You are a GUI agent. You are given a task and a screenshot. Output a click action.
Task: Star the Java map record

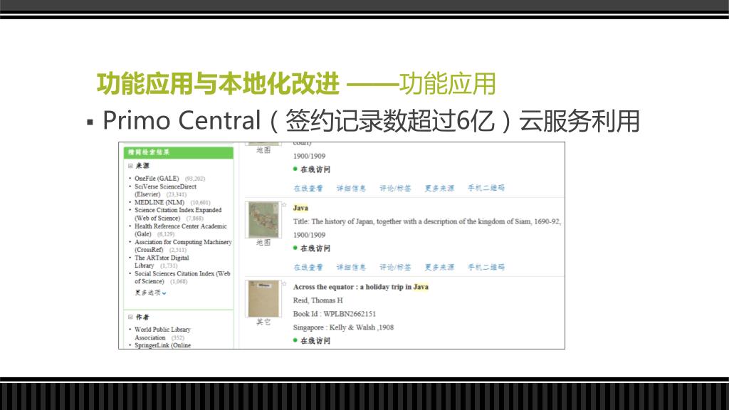tap(283, 204)
